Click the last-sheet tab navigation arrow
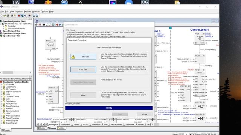 point(46,124)
